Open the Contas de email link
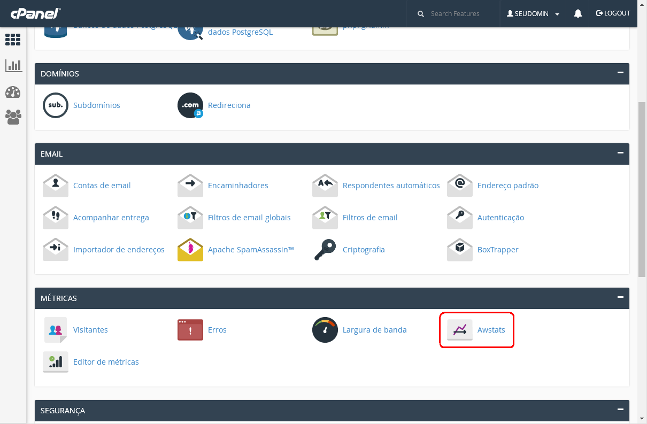 tap(102, 186)
